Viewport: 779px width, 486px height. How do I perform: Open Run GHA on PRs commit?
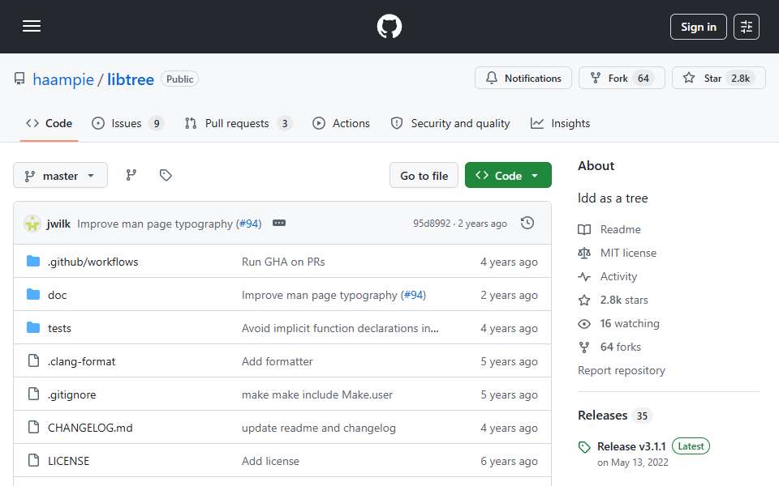pyautogui.click(x=283, y=262)
